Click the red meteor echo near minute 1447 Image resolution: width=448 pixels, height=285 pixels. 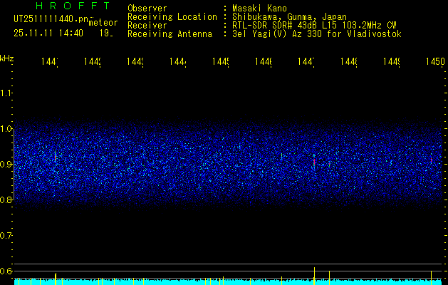pos(314,162)
